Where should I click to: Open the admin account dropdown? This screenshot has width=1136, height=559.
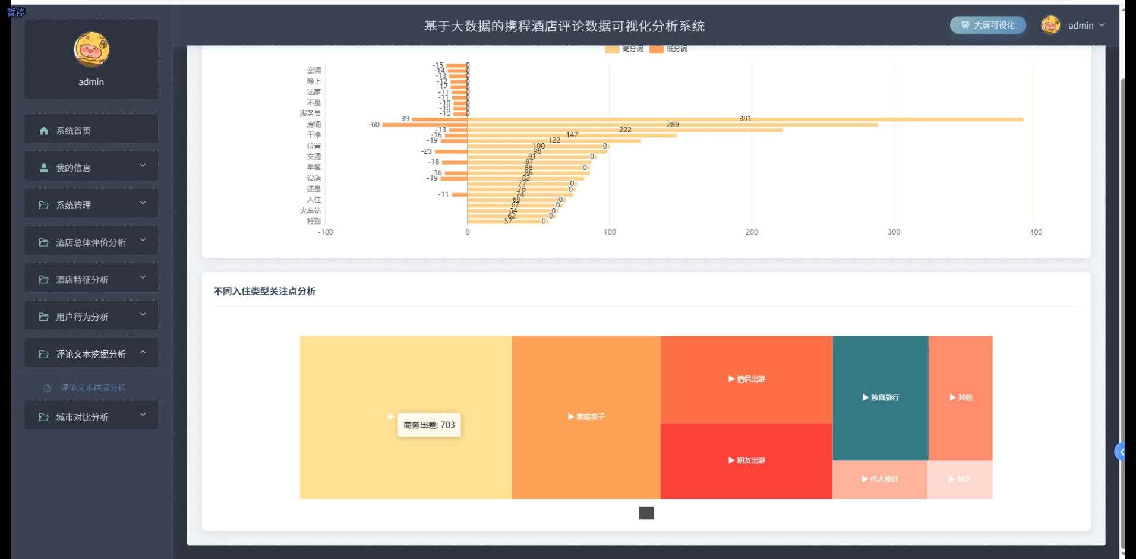point(1084,25)
